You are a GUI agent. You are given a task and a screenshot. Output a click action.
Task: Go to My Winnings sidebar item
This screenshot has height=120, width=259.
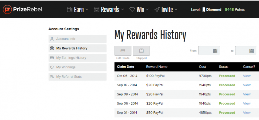click(77, 67)
